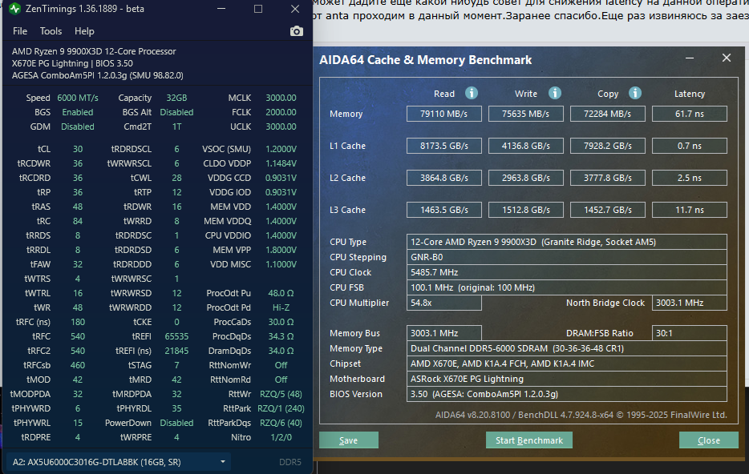Viewport: 749px width, 474px height.
Task: Click VSOC (SMU) voltage 1.2000V
Action: (x=281, y=149)
